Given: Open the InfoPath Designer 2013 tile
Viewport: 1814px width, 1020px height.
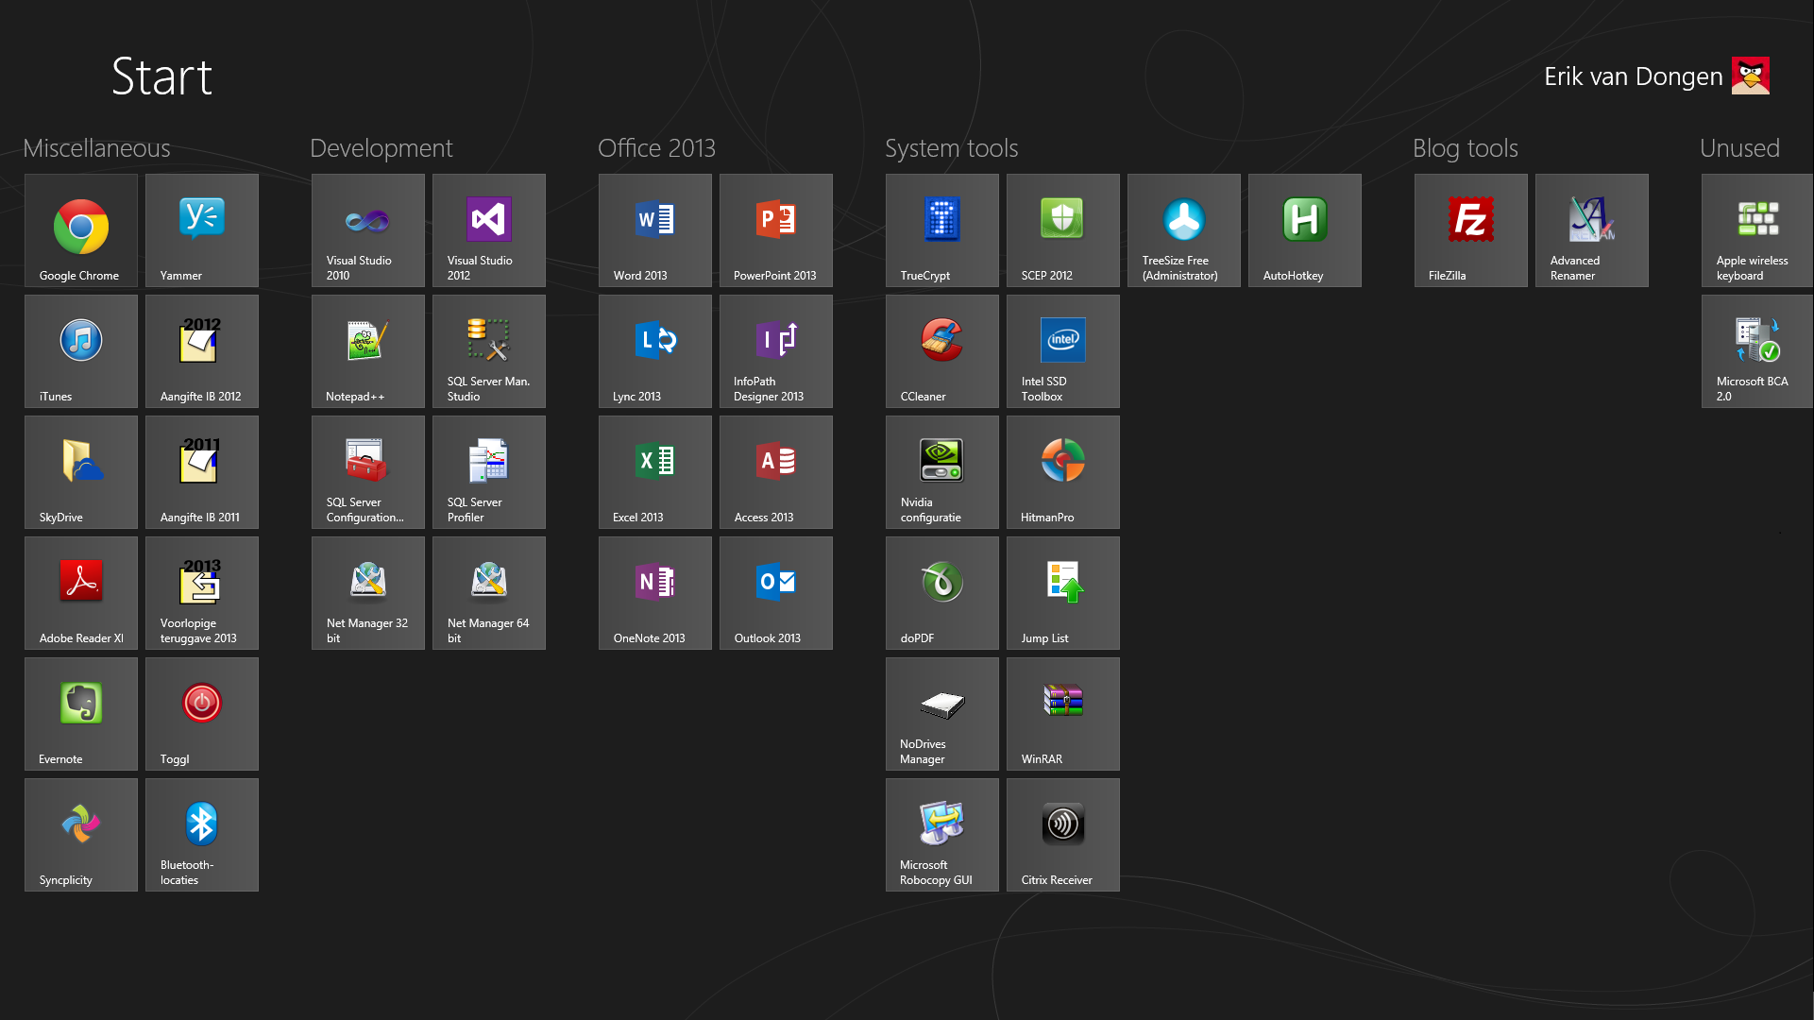Looking at the screenshot, I should pos(776,351).
